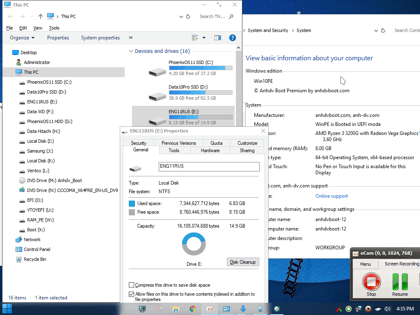This screenshot has height=315, width=420.
Task: Open the View menu
Action: (x=38, y=28)
